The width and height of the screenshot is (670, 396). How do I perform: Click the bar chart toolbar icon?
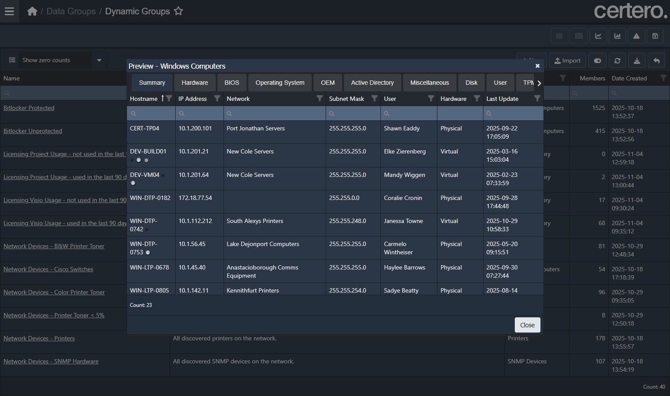point(617,36)
